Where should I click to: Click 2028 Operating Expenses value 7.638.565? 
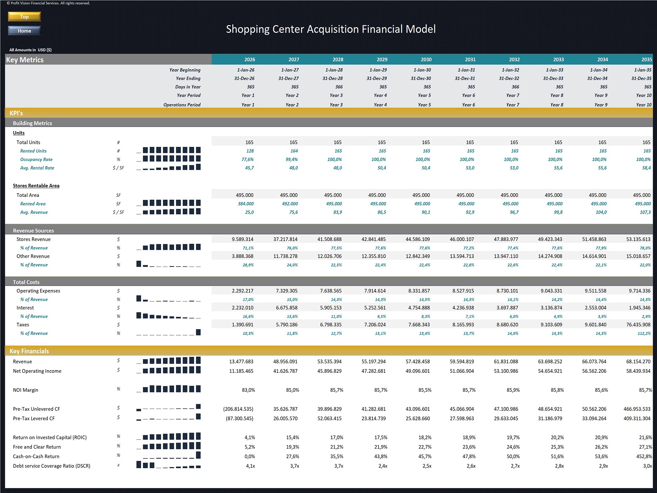point(331,291)
